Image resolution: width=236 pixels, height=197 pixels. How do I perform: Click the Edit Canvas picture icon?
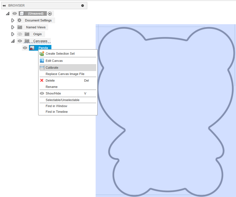[42, 61]
